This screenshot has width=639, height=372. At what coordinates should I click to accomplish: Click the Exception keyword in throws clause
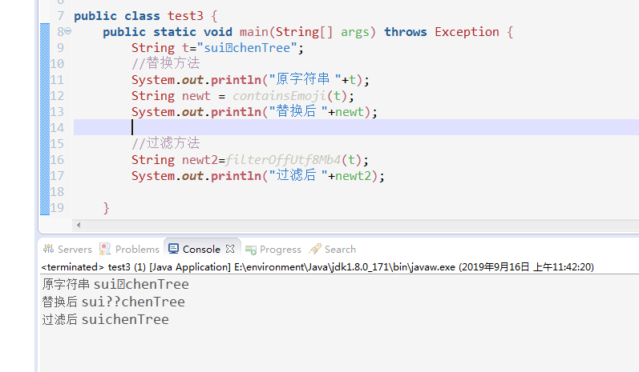click(x=467, y=32)
